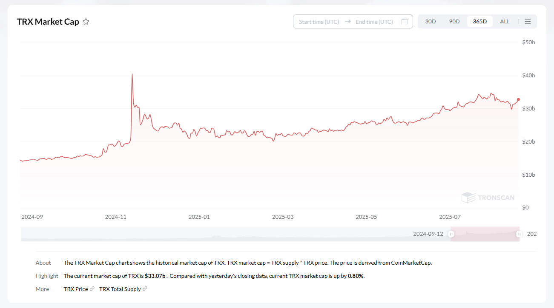Screen dimensions: 554x308
Task: Focus the End time (UTC) field
Action: point(374,22)
